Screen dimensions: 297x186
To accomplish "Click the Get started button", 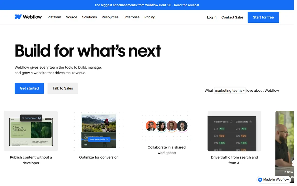I will click(x=29, y=88).
